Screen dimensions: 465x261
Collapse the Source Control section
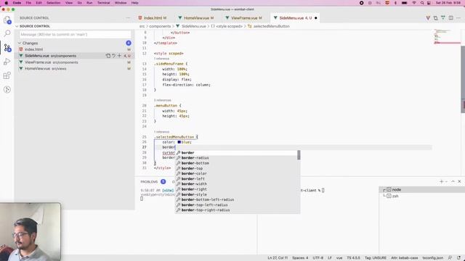point(17,26)
